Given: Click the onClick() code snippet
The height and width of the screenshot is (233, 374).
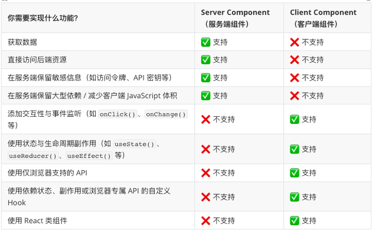Looking at the screenshot, I should click(117, 114).
